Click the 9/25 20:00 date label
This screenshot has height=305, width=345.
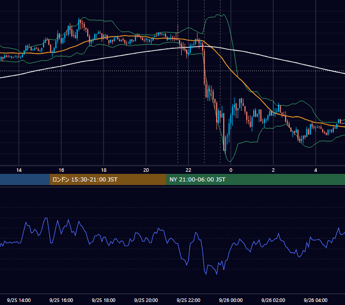click(146, 300)
